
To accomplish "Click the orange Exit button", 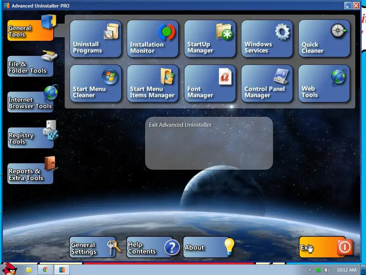I will click(323, 247).
